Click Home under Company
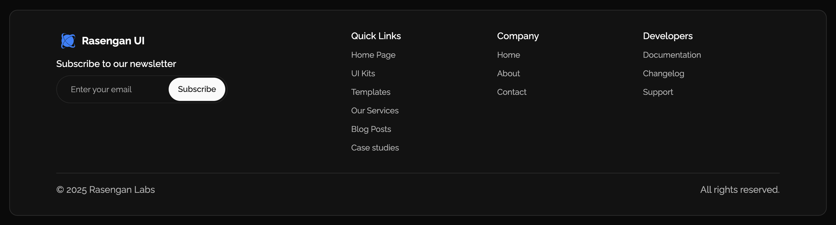836x225 pixels. (x=509, y=55)
